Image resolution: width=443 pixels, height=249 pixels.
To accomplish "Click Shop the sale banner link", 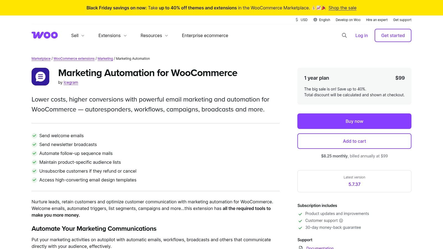I will [342, 8].
